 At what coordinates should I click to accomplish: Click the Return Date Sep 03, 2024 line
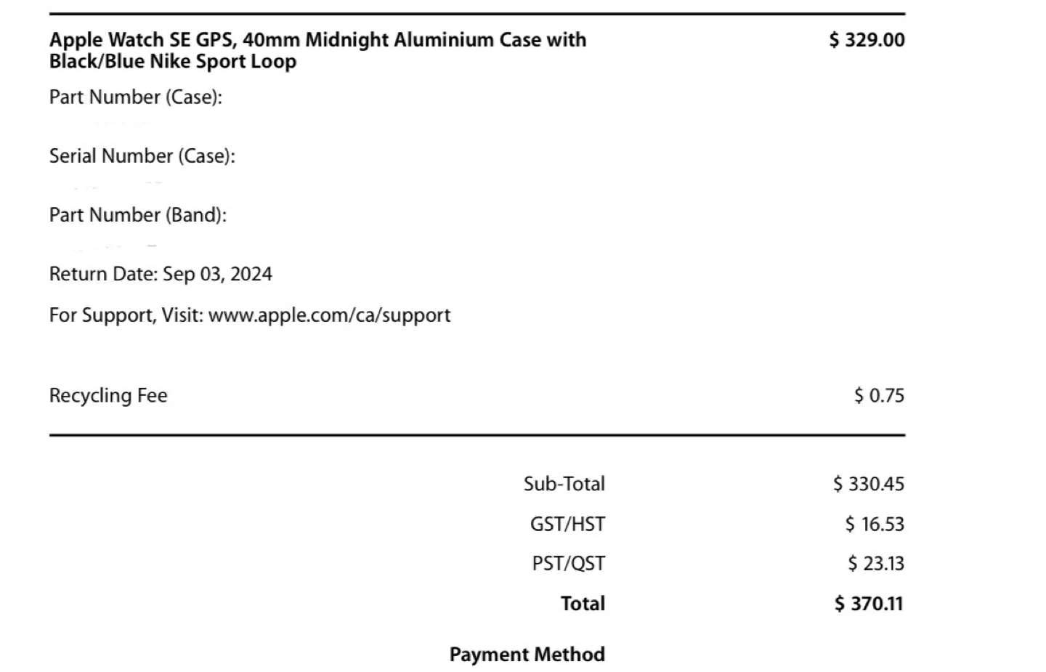[161, 274]
